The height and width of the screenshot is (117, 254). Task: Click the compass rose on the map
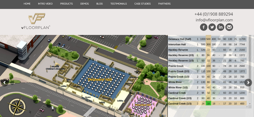(x=17, y=107)
